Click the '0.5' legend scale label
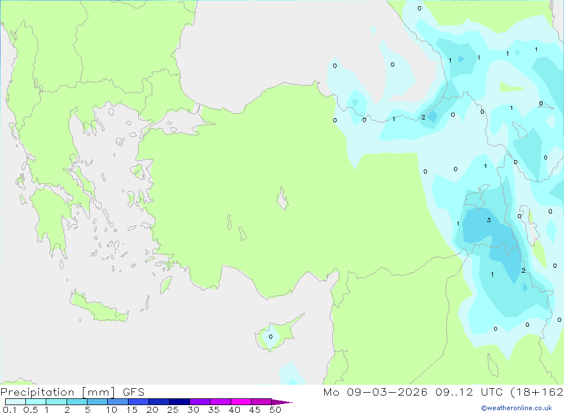This screenshot has width=564, height=413. coord(30,410)
